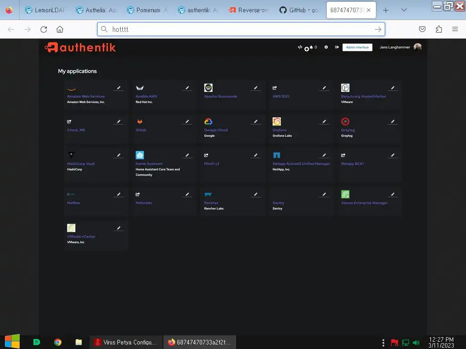
Task: Edit the Google Cloud application
Action: point(256,121)
